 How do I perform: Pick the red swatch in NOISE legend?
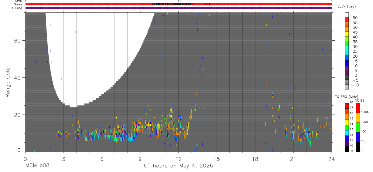click(x=358, y=108)
